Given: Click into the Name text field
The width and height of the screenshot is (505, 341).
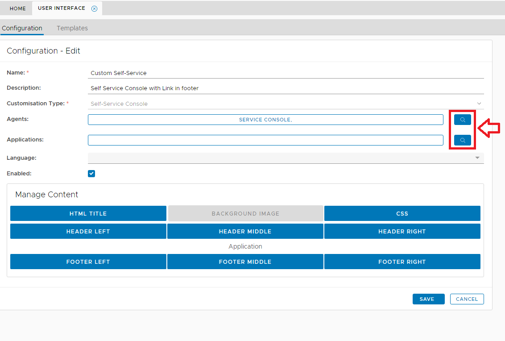Looking at the screenshot, I should (286, 73).
